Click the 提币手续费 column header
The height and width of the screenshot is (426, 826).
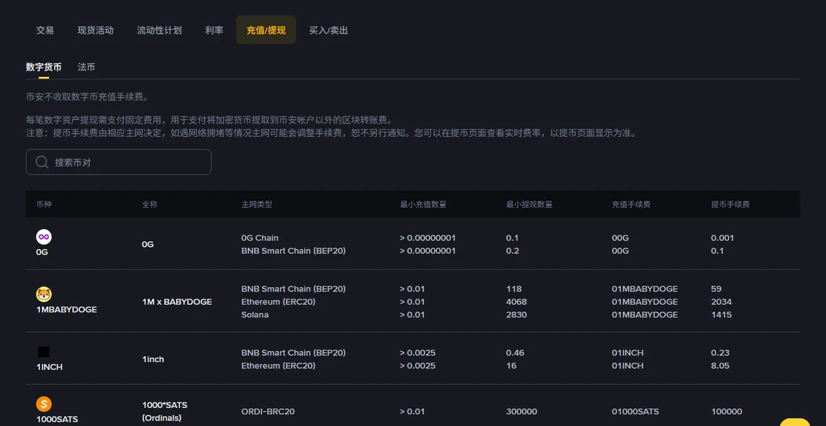click(x=730, y=204)
